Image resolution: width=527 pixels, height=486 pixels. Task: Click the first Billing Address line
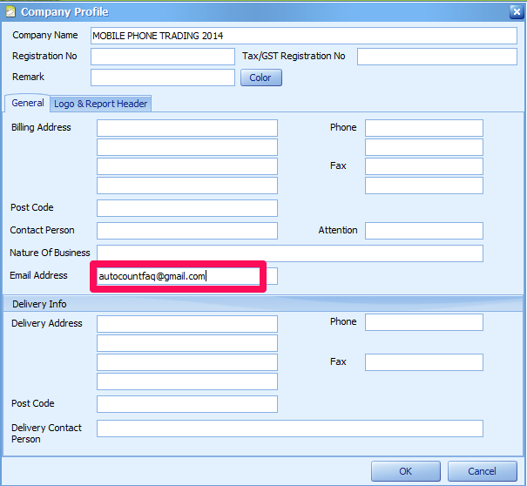click(187, 128)
